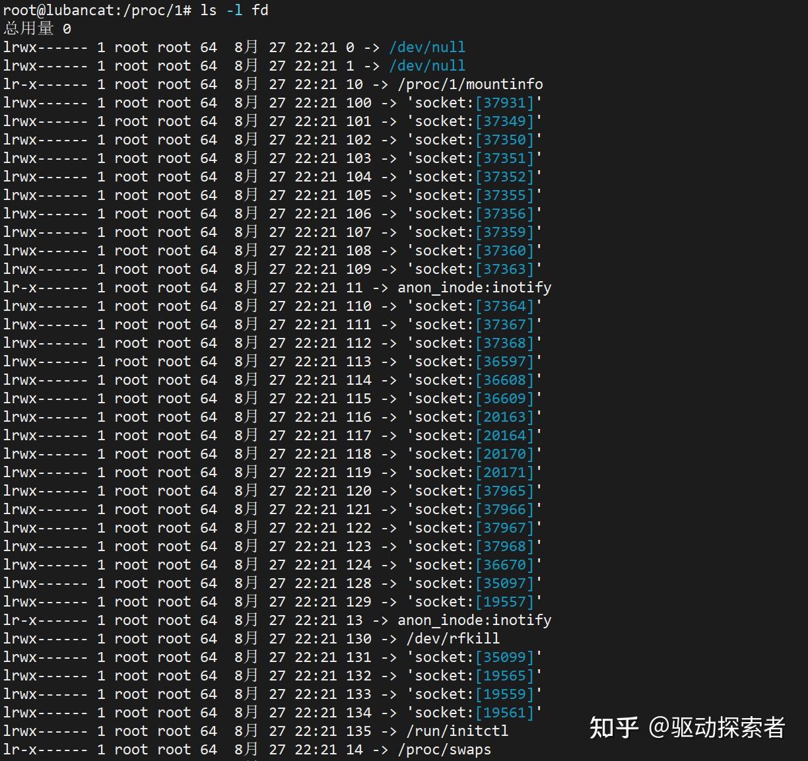Click socket:[37350] on fd 102 row

pos(475,139)
